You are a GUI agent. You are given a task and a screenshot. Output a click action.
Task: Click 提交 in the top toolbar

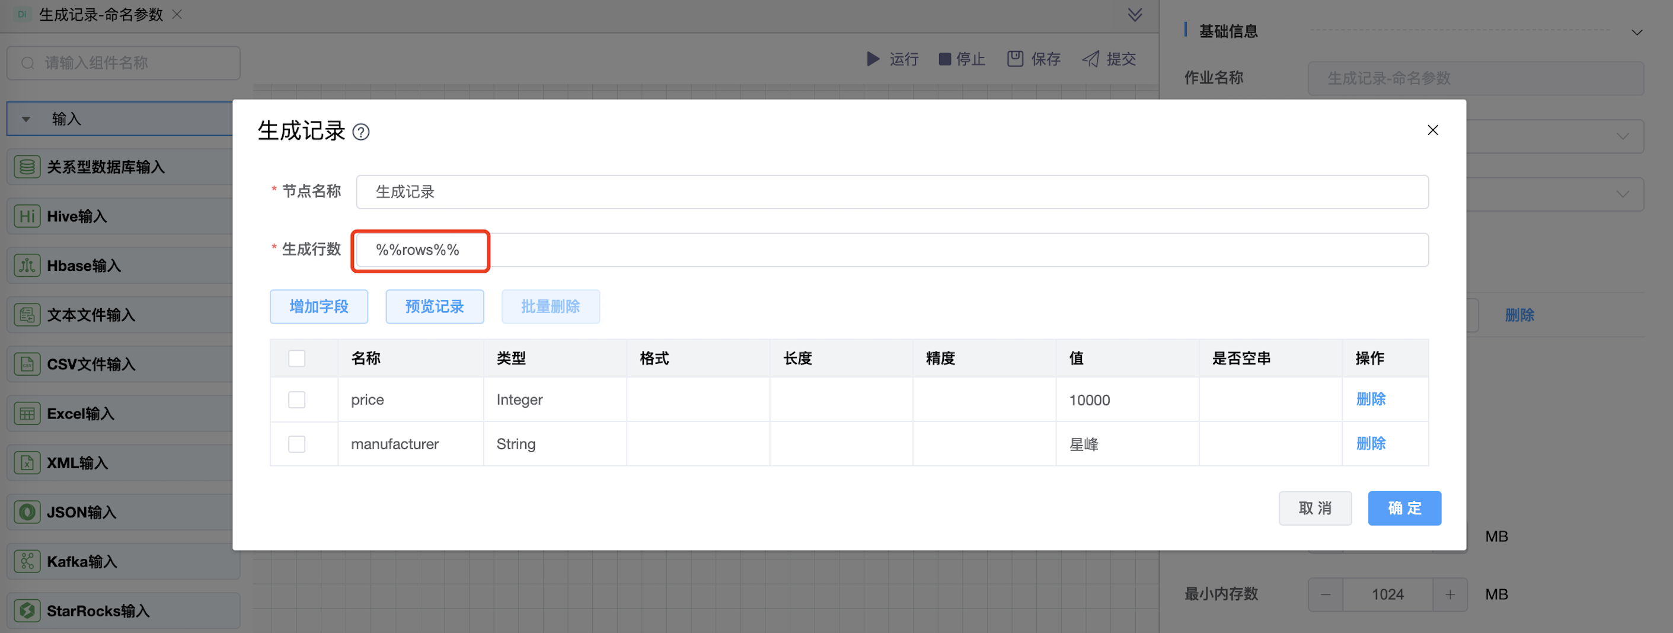[x=1109, y=59]
